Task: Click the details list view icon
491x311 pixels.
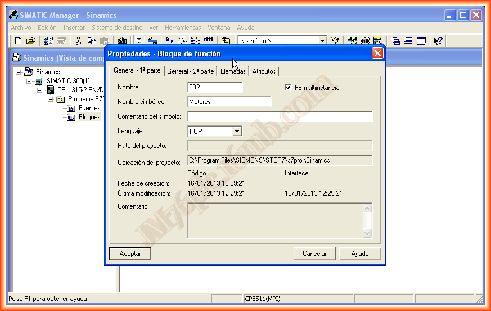Action: click(209, 40)
